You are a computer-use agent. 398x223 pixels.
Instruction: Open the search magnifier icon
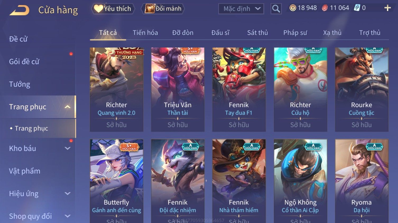pos(276,9)
